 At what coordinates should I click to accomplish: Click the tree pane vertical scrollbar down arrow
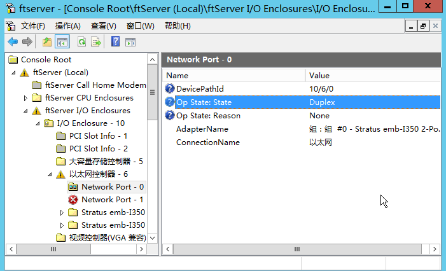153,238
